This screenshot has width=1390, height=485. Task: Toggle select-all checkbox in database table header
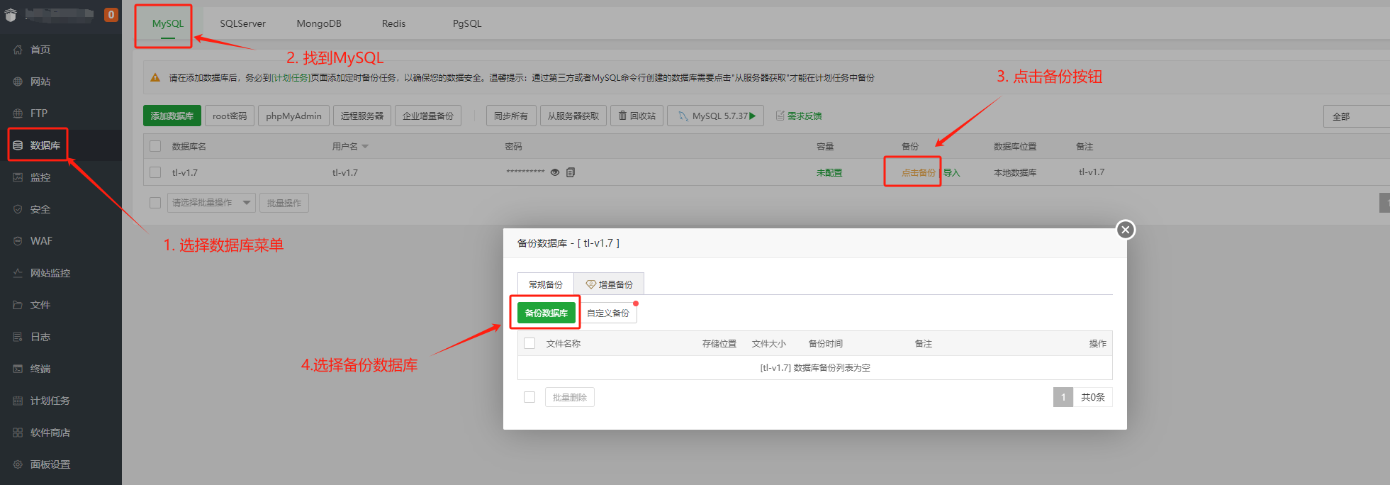tap(155, 146)
